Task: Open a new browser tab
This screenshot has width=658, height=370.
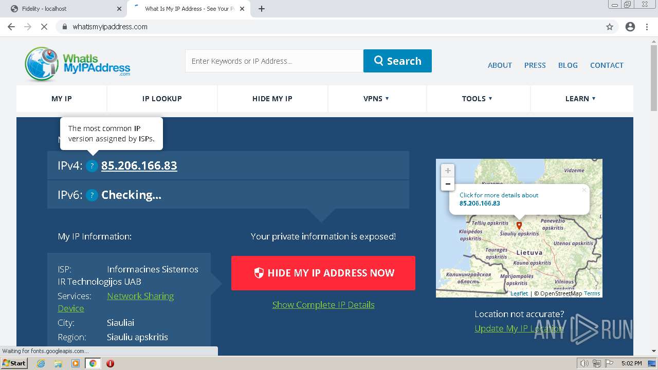Action: pos(262,9)
